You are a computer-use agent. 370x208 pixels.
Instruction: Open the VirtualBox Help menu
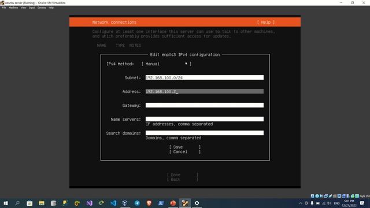click(x=51, y=8)
